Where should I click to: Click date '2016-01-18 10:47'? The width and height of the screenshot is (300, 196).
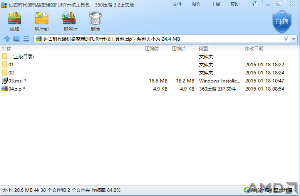tap(265, 81)
